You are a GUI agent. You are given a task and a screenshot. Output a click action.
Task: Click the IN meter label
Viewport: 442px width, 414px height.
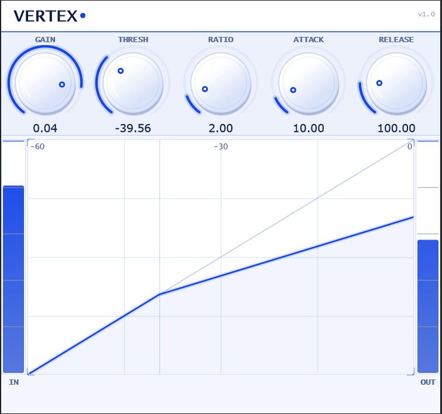[14, 382]
